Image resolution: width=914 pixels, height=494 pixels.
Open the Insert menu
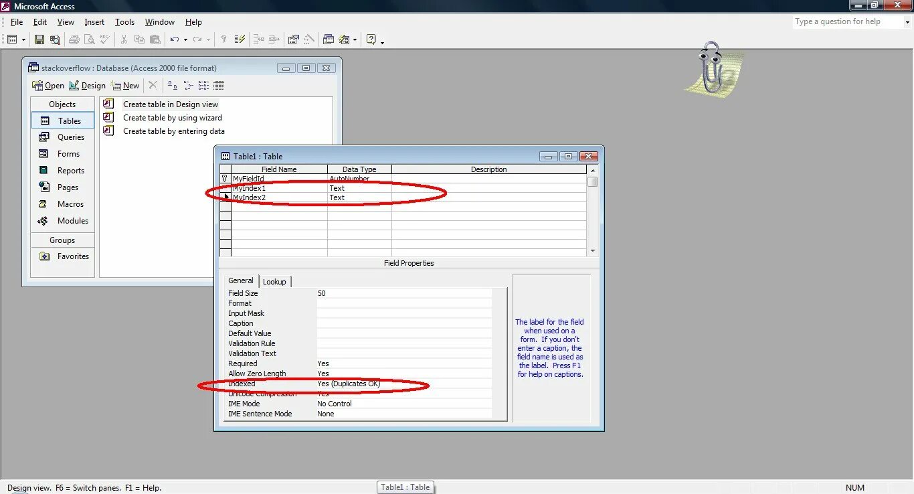click(x=94, y=22)
